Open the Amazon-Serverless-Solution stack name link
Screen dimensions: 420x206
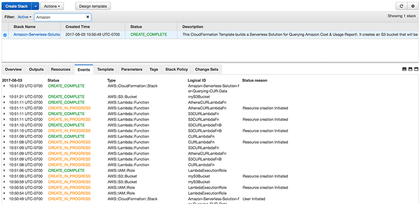[37, 35]
